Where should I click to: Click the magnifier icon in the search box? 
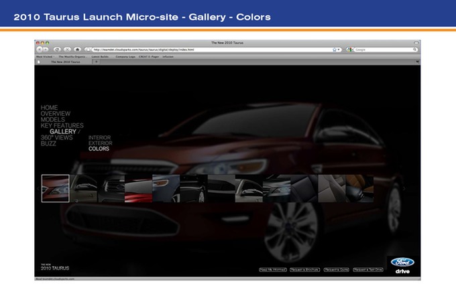pos(414,50)
